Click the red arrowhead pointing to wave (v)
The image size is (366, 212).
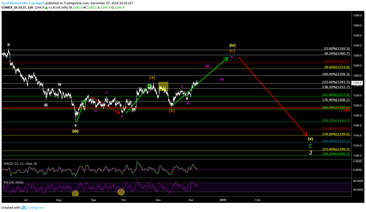click(x=306, y=134)
